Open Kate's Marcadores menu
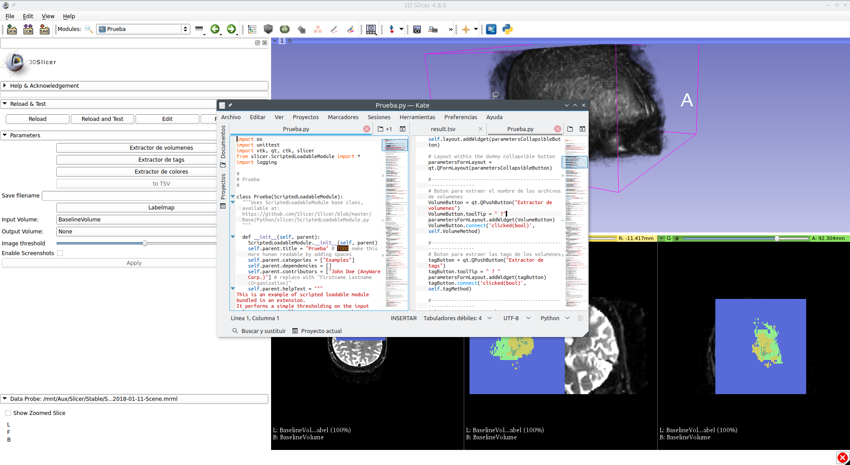 [343, 117]
